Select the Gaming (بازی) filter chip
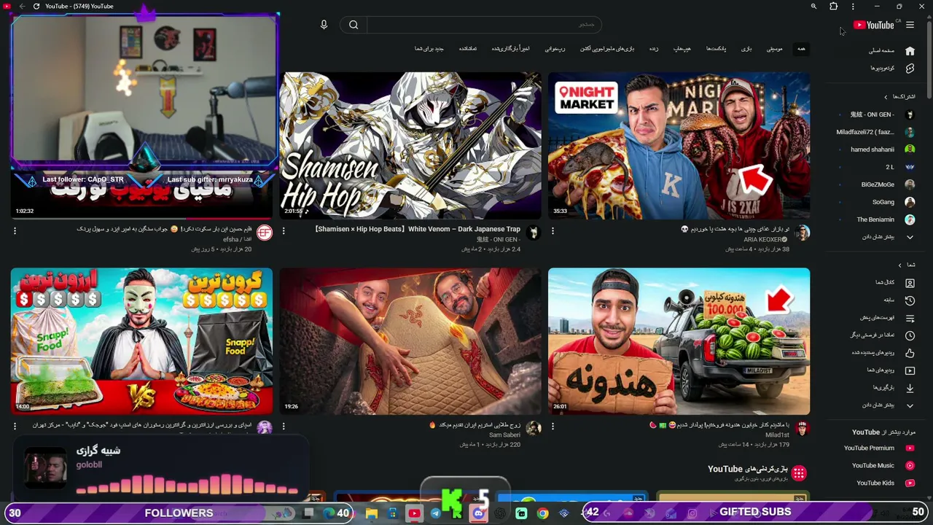Viewport: 933px width, 525px height. point(746,49)
